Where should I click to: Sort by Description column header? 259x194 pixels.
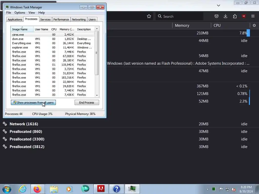[x=85, y=29]
